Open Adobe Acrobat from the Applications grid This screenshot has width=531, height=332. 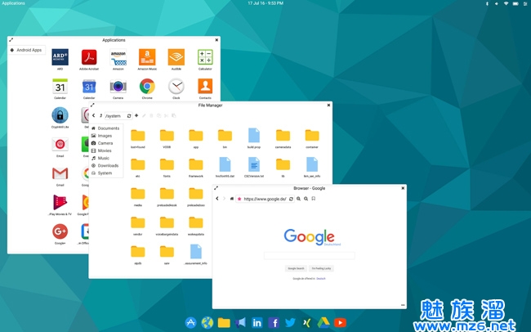[89, 57]
